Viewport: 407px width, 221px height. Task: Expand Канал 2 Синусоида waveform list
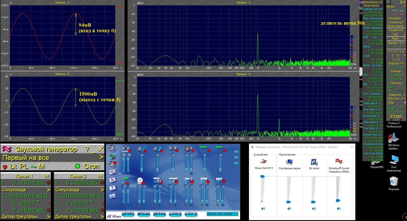(x=102, y=190)
